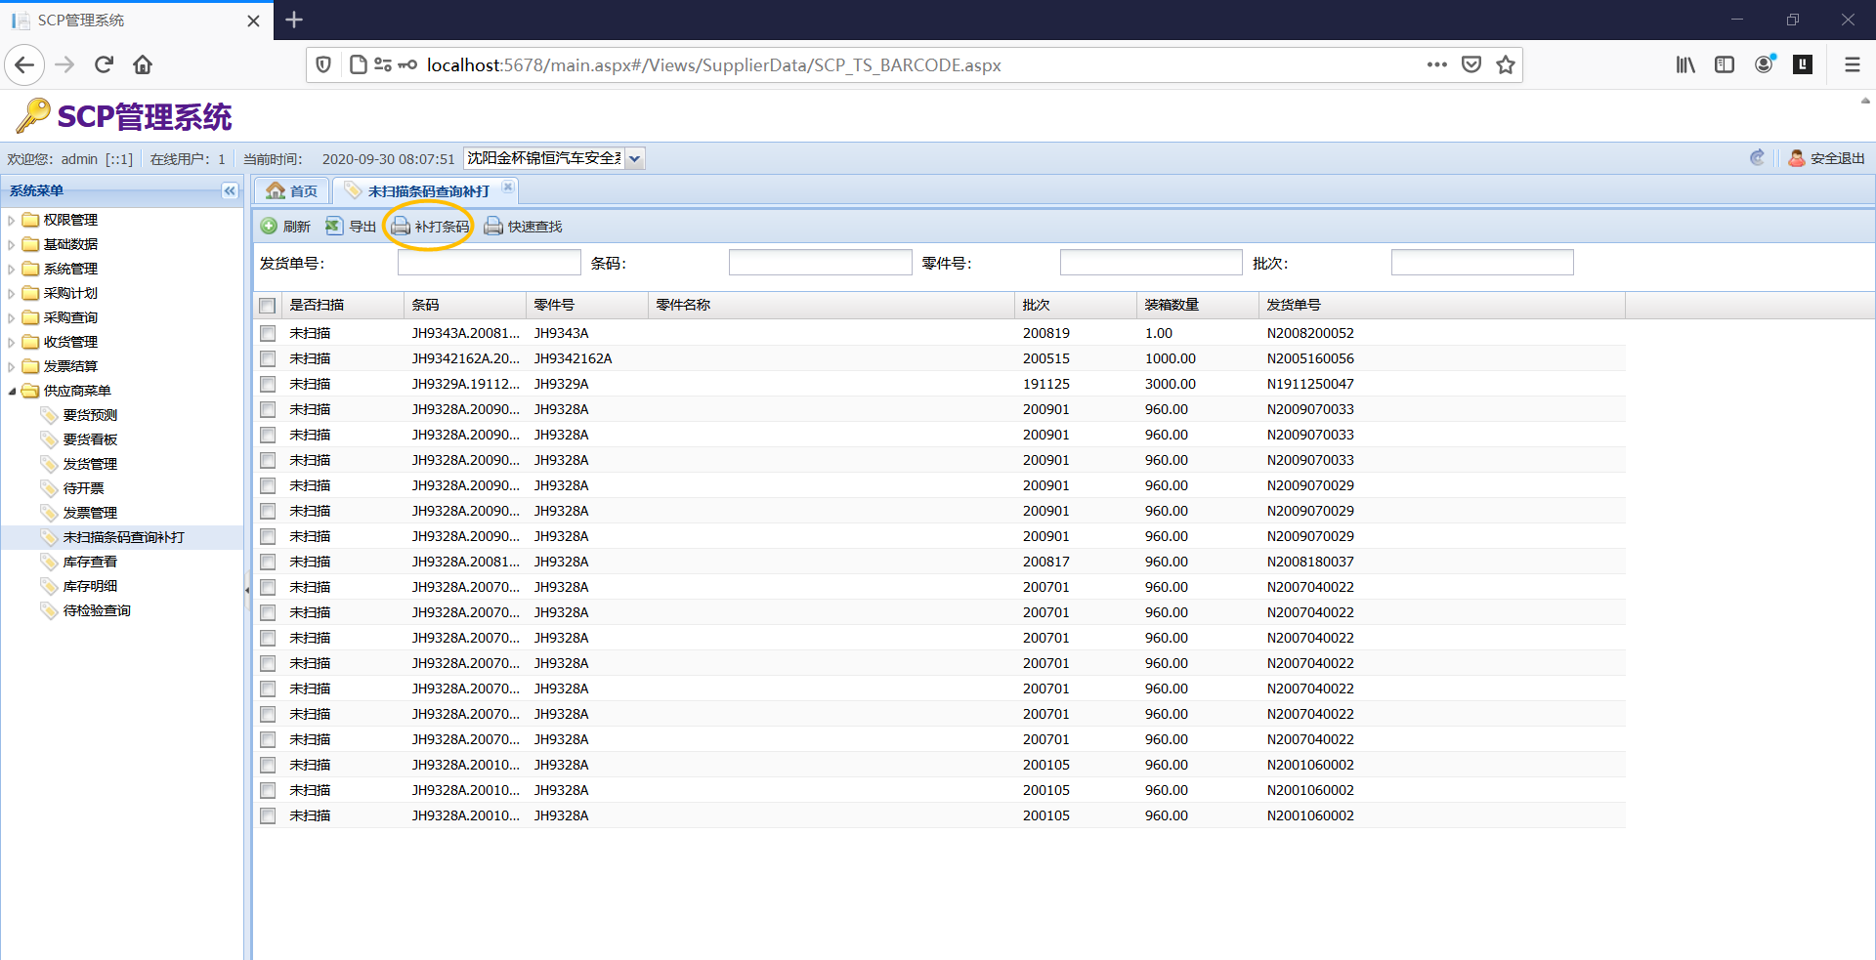Toggle the select-all checkbox in the table header
The image size is (1876, 960).
[x=268, y=306]
